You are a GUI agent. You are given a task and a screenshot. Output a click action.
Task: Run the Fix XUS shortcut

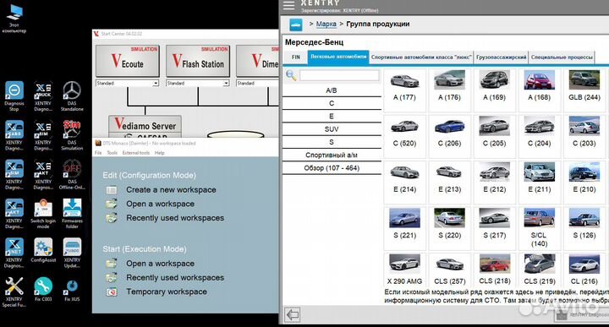click(x=72, y=289)
